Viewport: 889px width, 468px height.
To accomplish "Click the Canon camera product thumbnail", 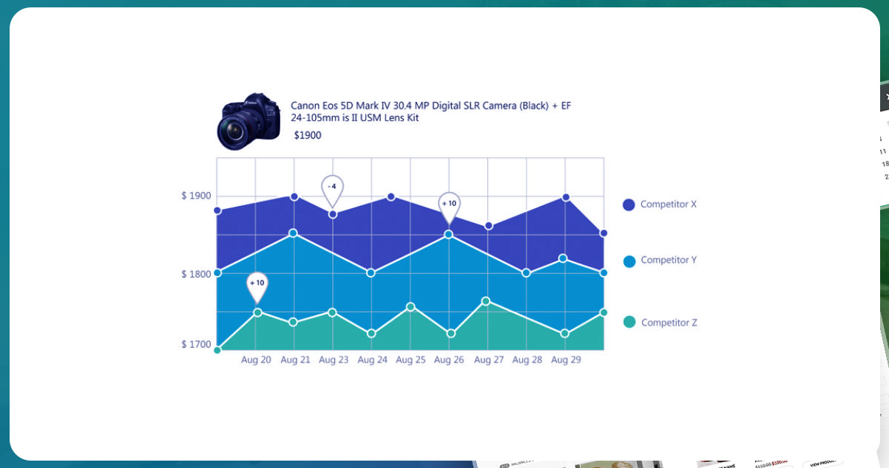I will tap(249, 121).
